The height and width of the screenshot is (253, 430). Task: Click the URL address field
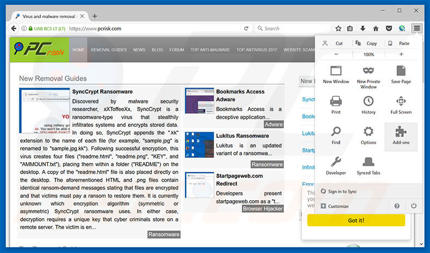coord(153,28)
